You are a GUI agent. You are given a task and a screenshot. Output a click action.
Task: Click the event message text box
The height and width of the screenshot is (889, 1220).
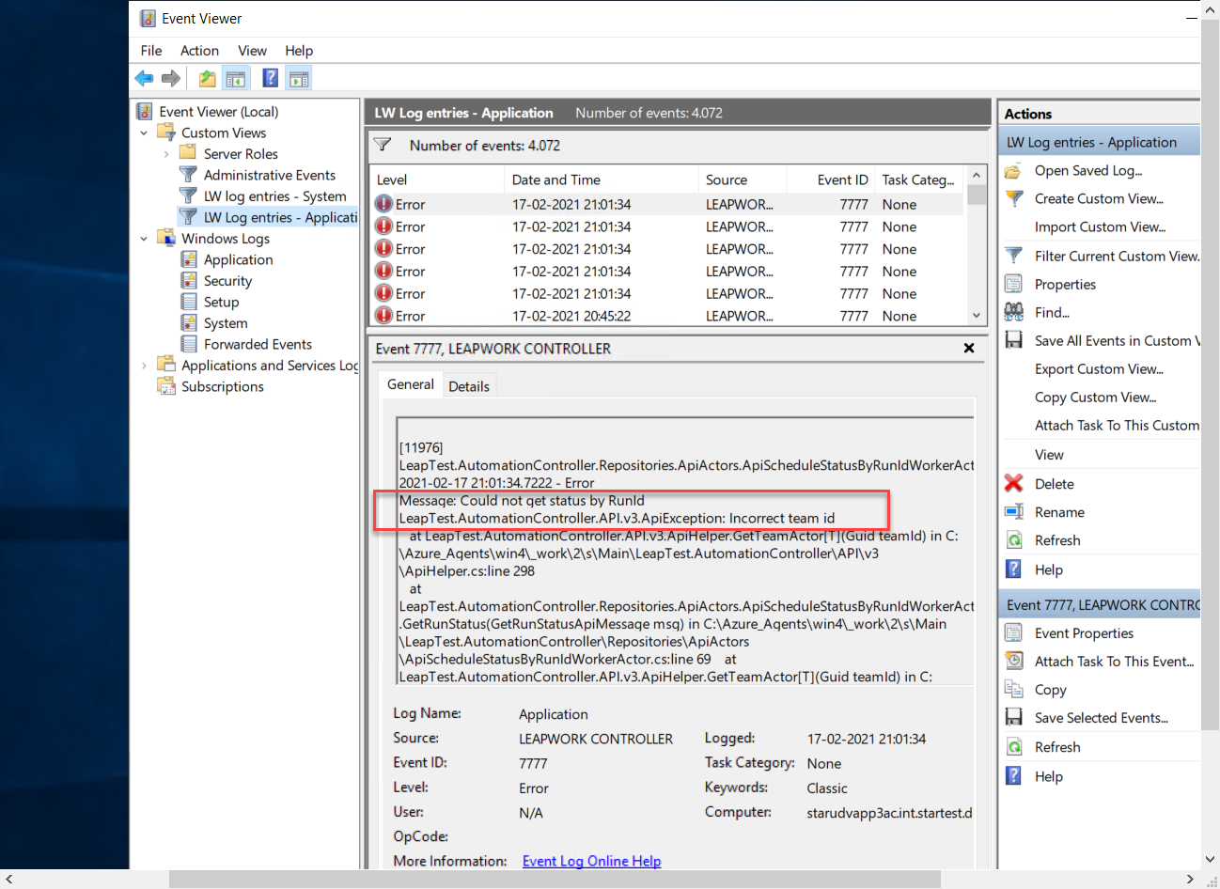tap(685, 552)
